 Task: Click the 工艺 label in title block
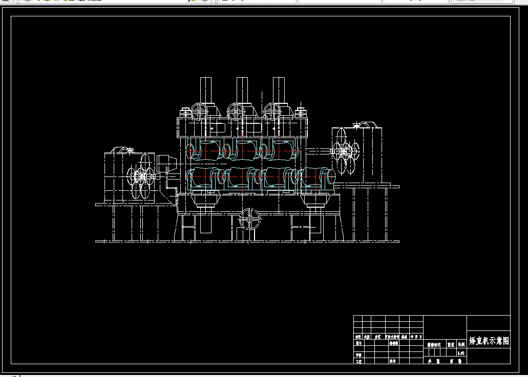coord(358,361)
